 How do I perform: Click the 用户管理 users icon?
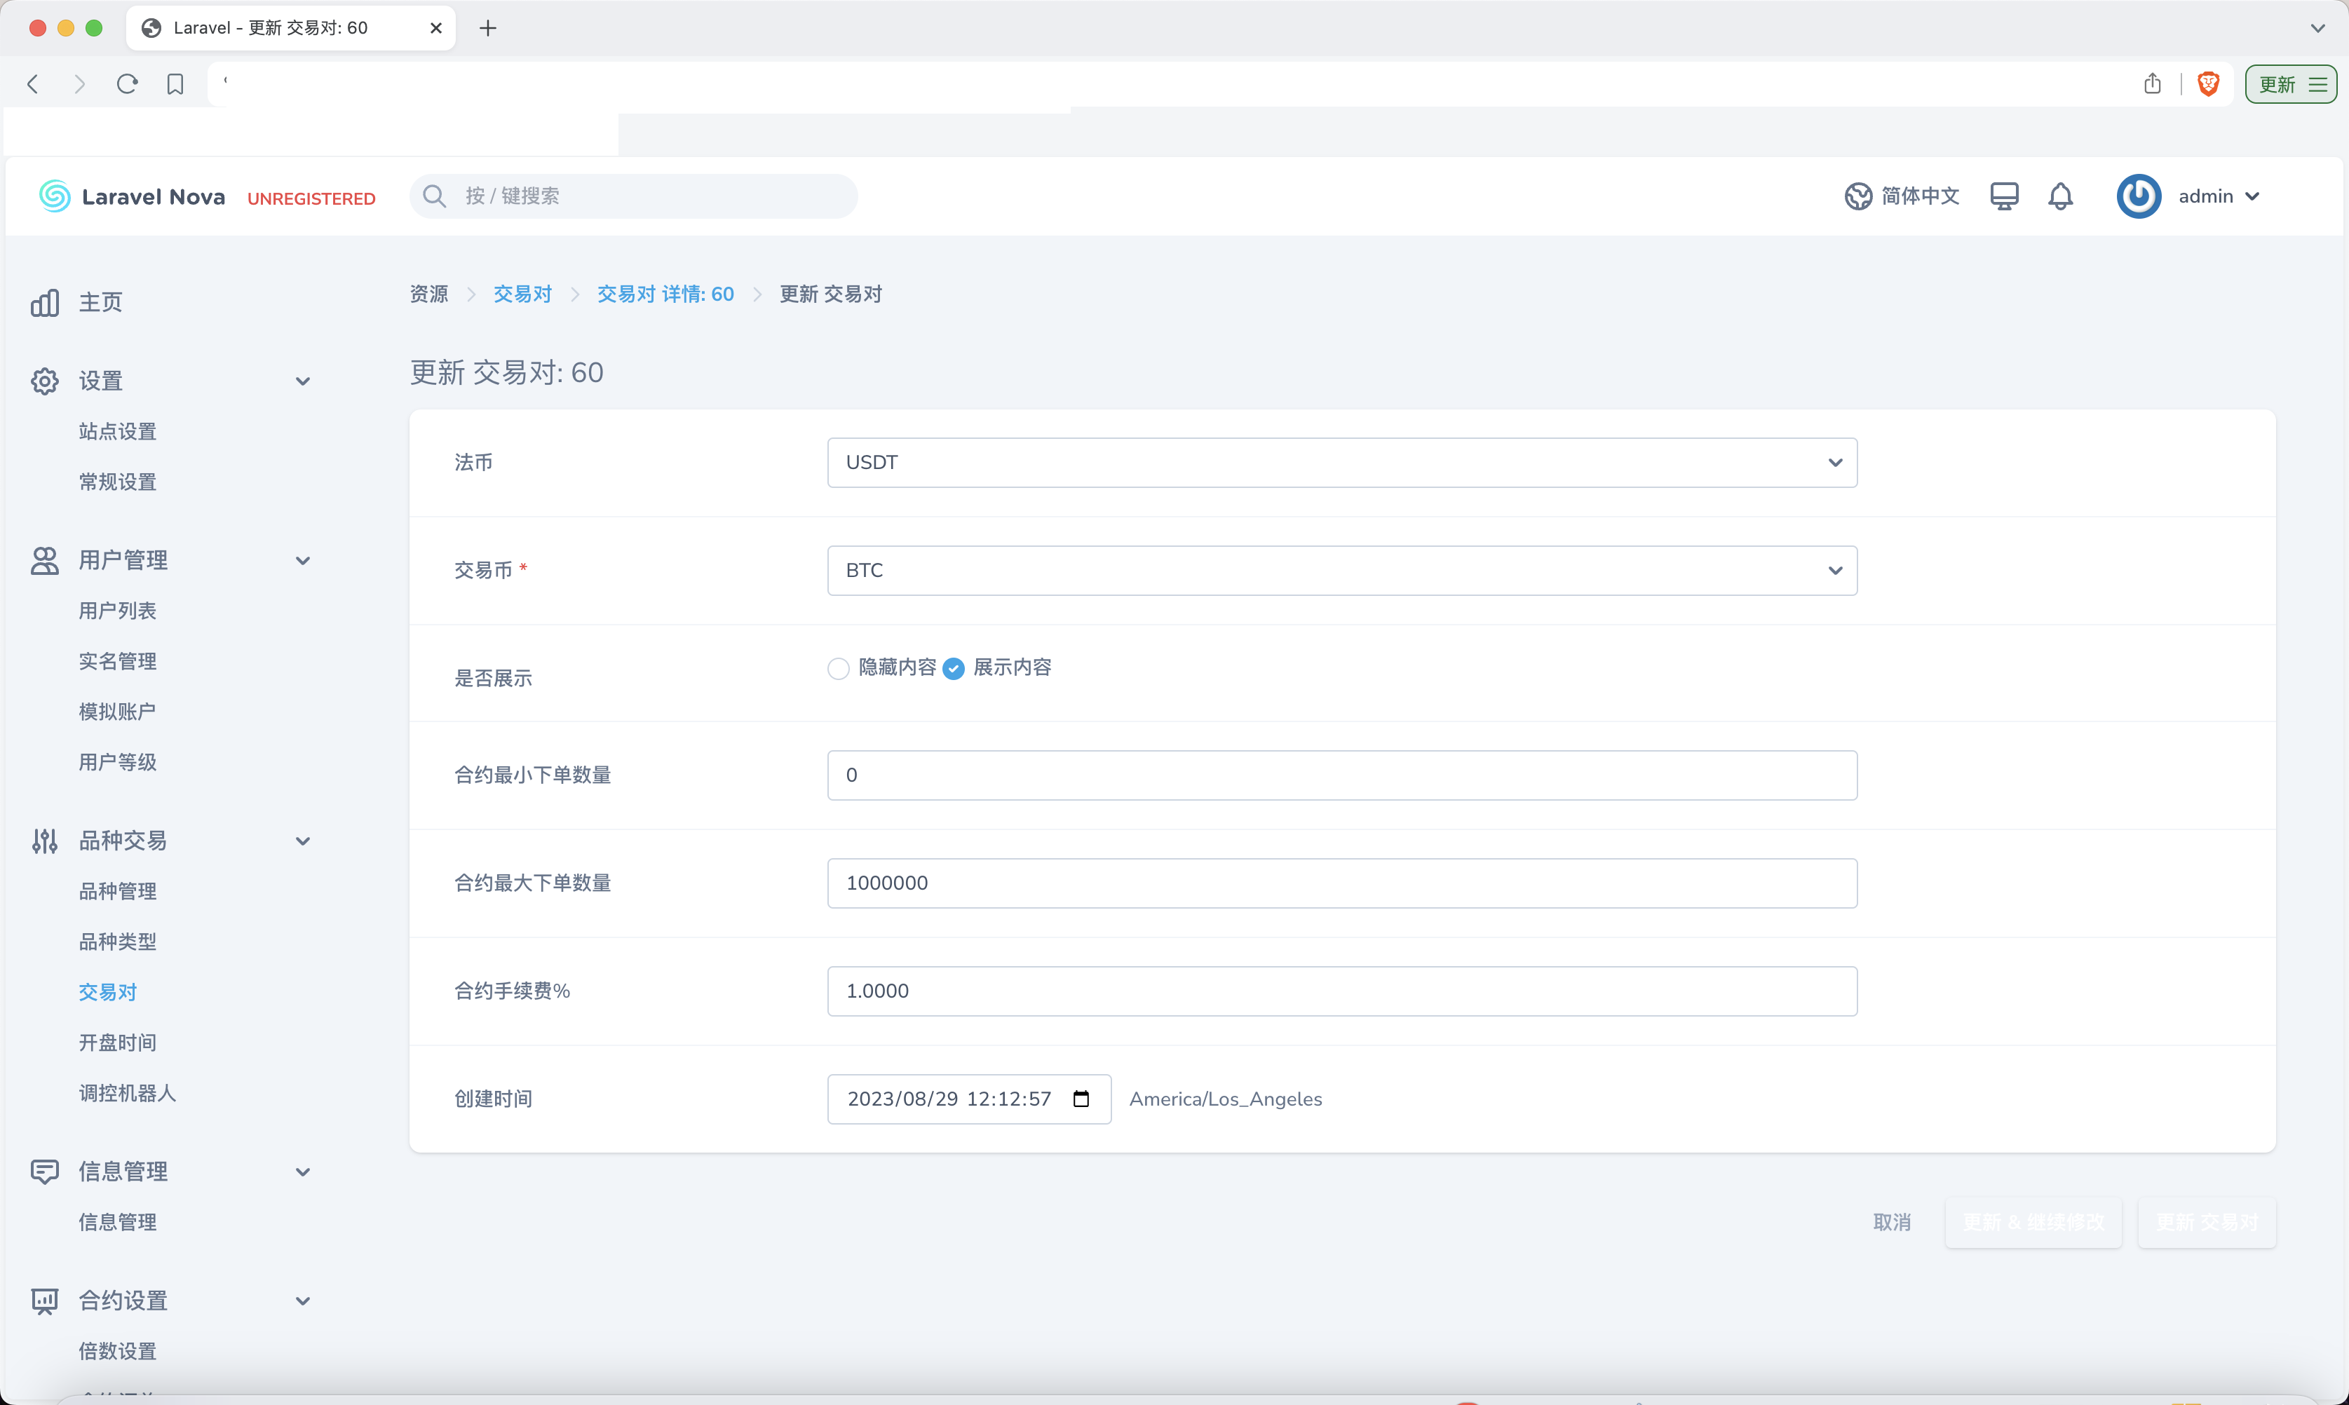click(44, 560)
